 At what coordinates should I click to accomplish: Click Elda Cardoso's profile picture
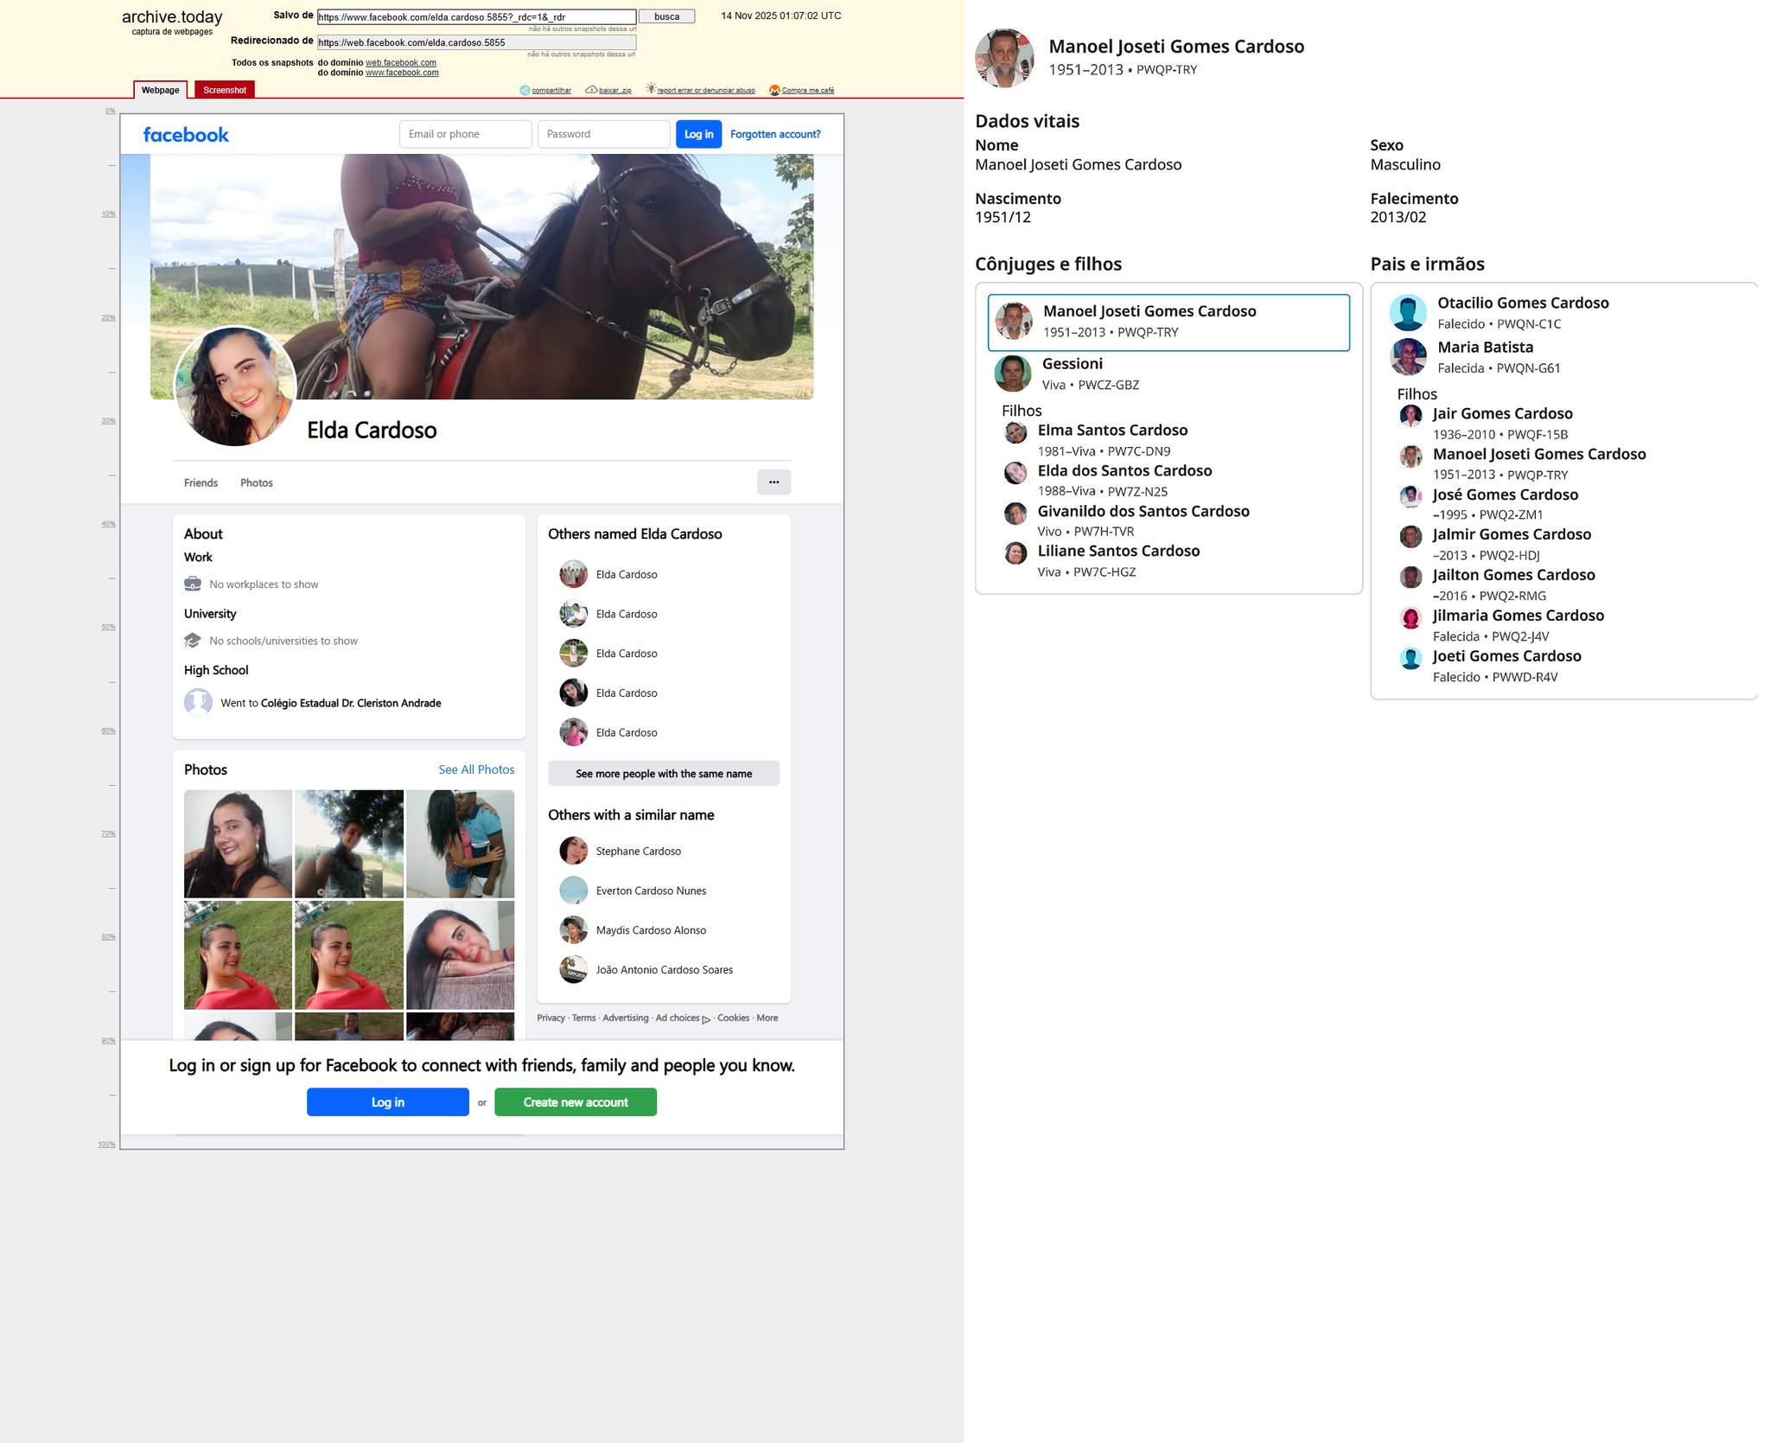235,386
